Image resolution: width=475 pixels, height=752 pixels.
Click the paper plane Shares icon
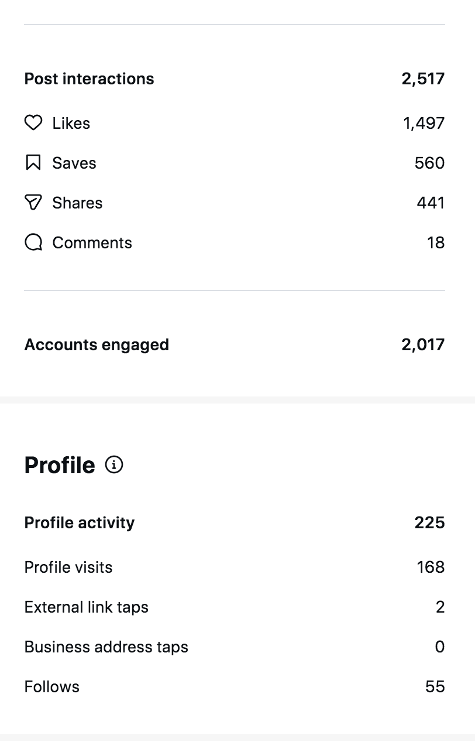tap(33, 203)
